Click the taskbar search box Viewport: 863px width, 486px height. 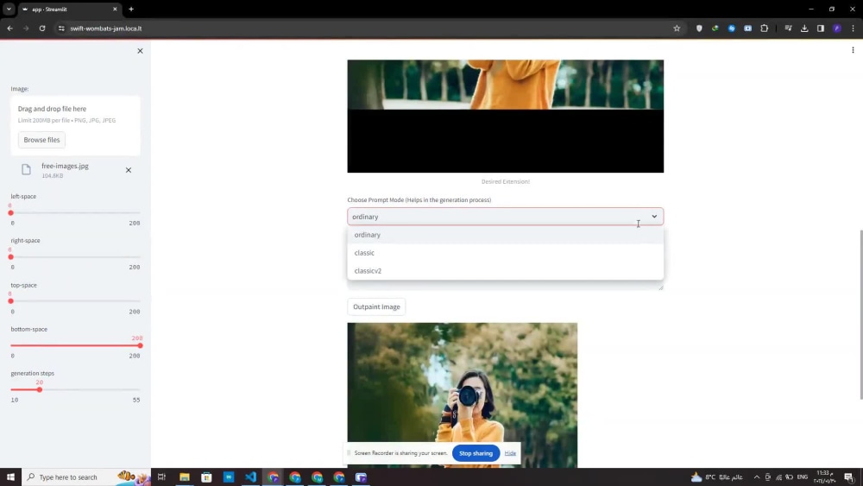86,477
